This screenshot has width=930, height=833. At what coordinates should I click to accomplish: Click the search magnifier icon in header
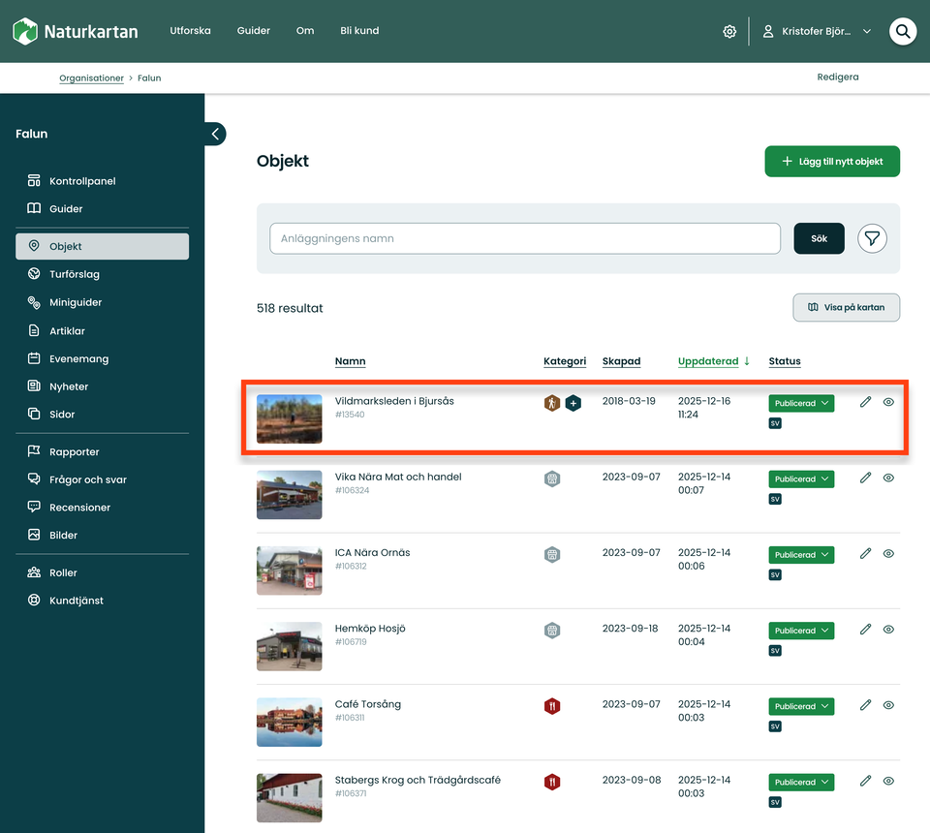click(903, 31)
